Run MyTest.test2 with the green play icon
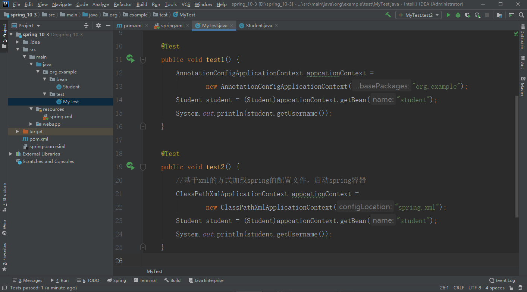 tap(448, 15)
